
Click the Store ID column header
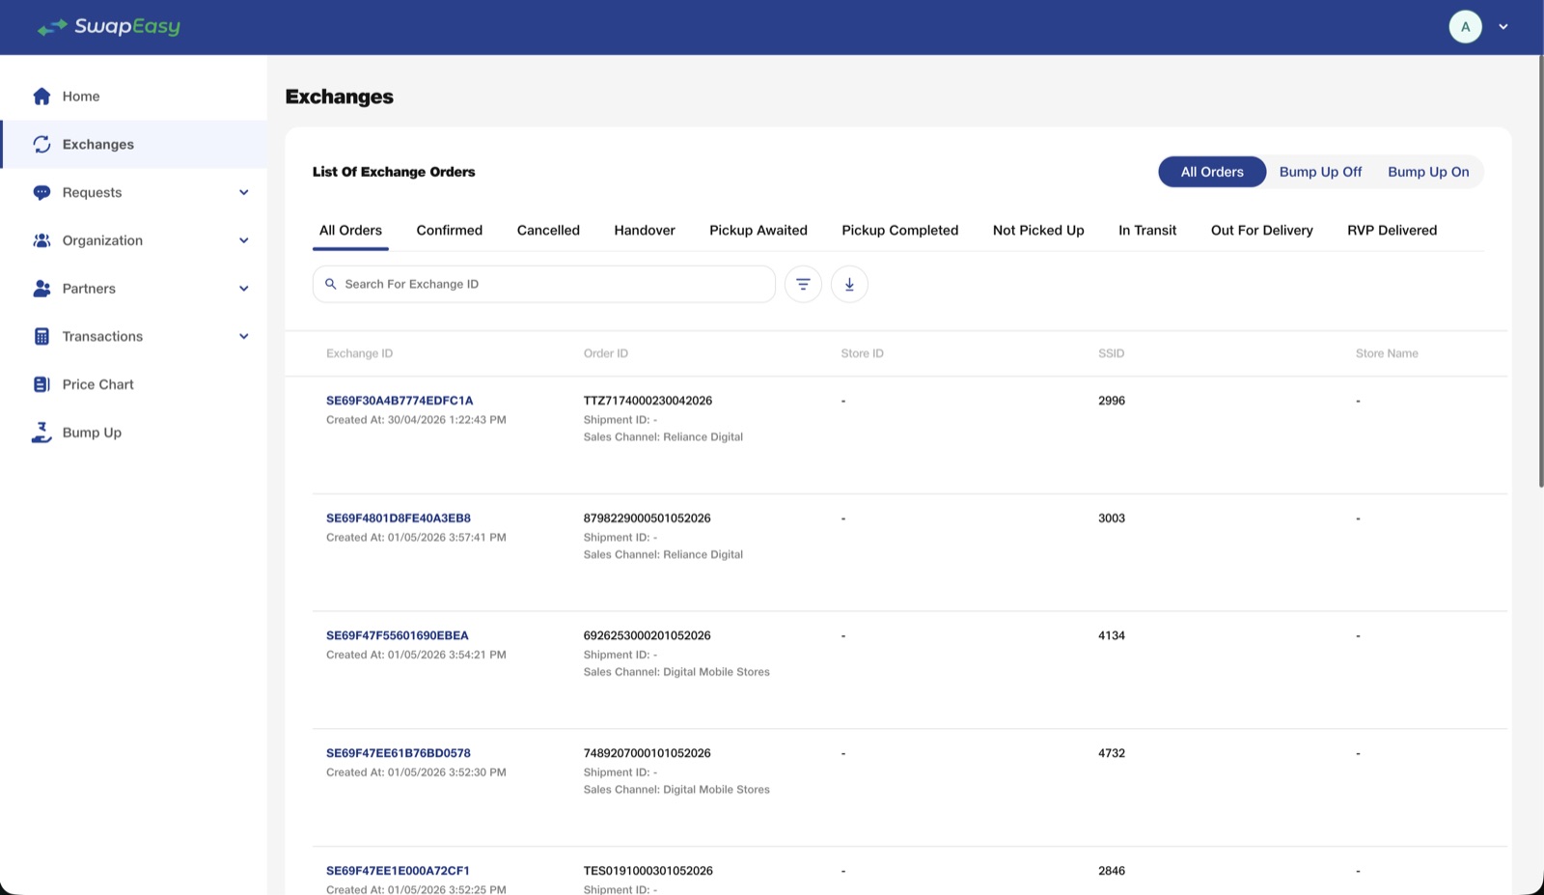pos(862,353)
